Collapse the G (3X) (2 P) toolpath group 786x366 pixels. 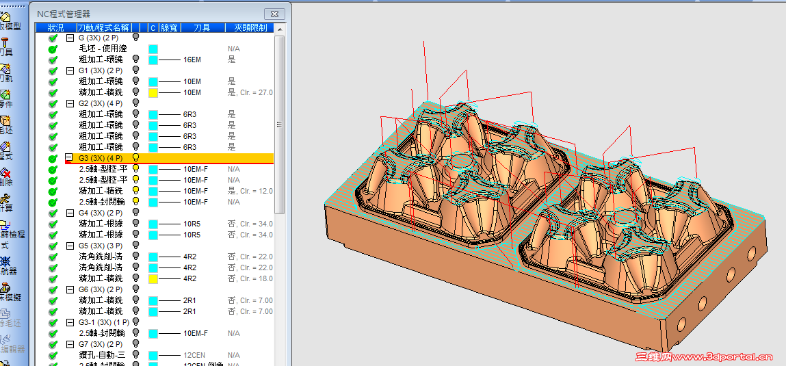pyautogui.click(x=70, y=38)
